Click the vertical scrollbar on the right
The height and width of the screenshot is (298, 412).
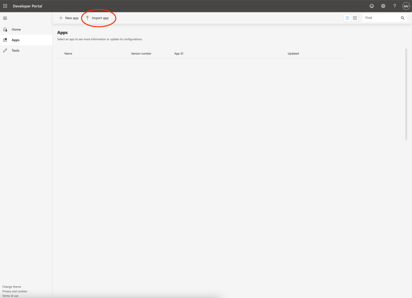(406, 94)
